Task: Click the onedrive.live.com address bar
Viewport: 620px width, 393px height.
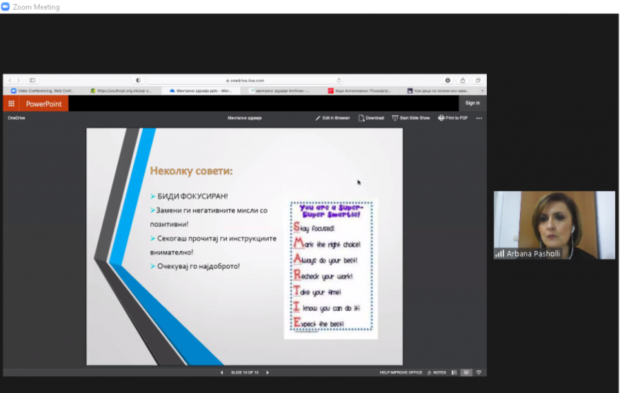Action: (245, 80)
